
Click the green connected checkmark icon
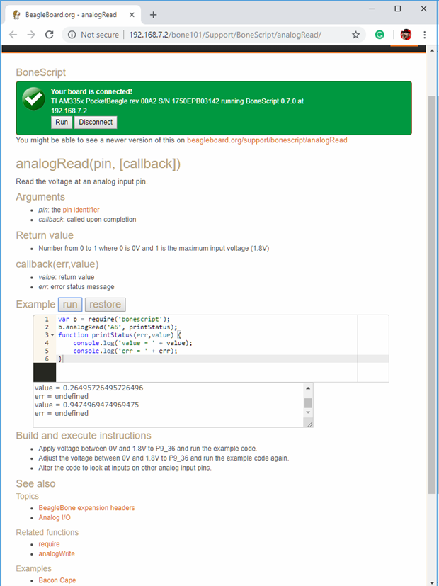click(x=33, y=98)
